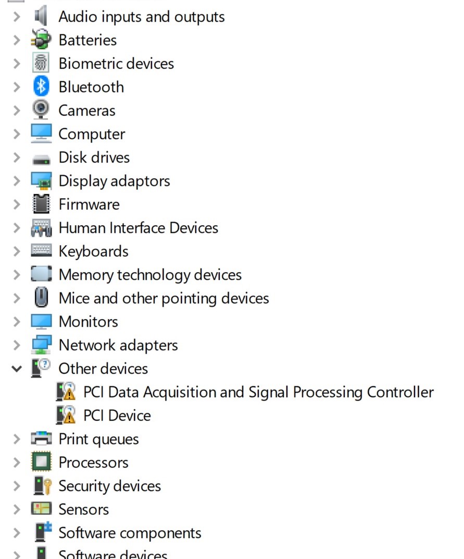Expand the Keyboards category
Image resolution: width=464 pixels, height=559 pixels.
pyautogui.click(x=17, y=251)
